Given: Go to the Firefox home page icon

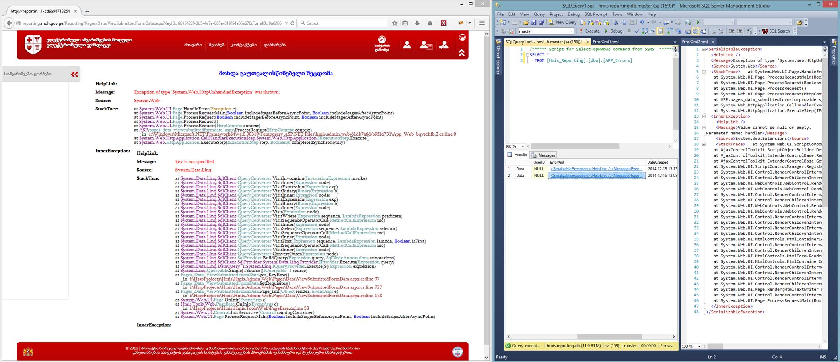Looking at the screenshot, I should click(430, 23).
